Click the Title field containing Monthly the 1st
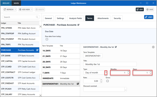Image resolution: width=157 pixels, height=97 pixels. coord(110,64)
